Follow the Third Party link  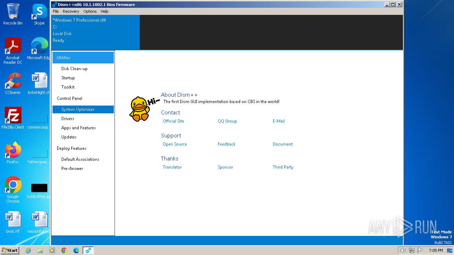click(283, 167)
